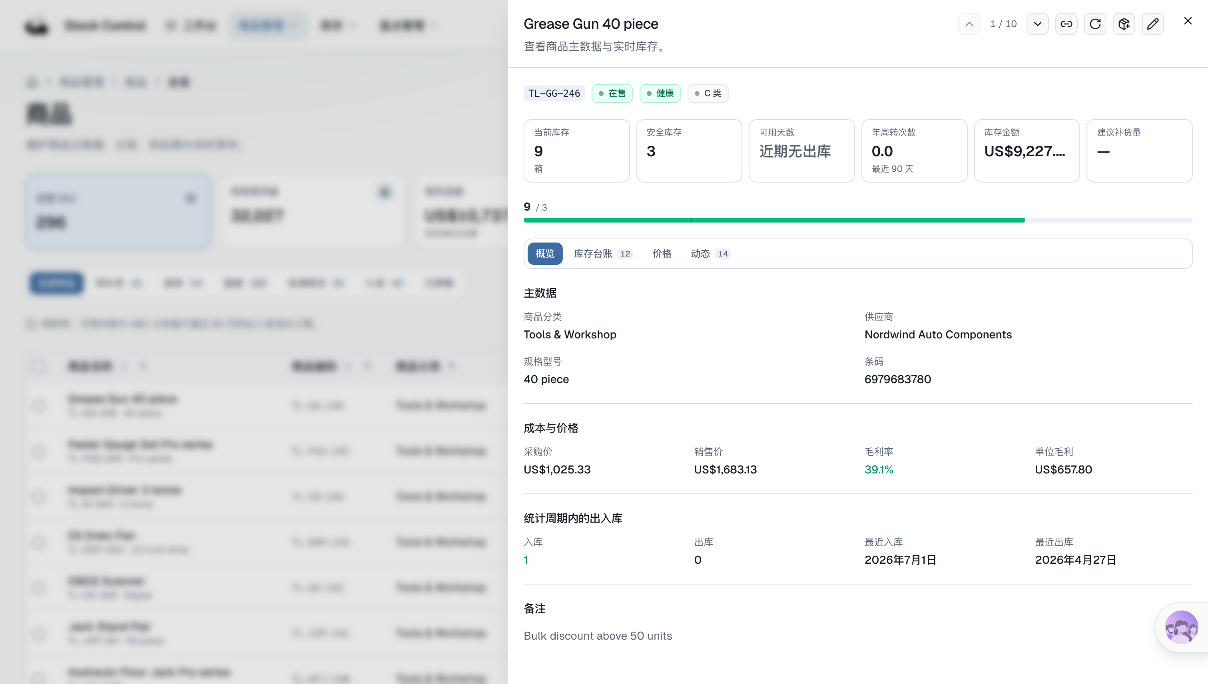
Task: Click the 建议补货量 card
Action: pyautogui.click(x=1139, y=151)
